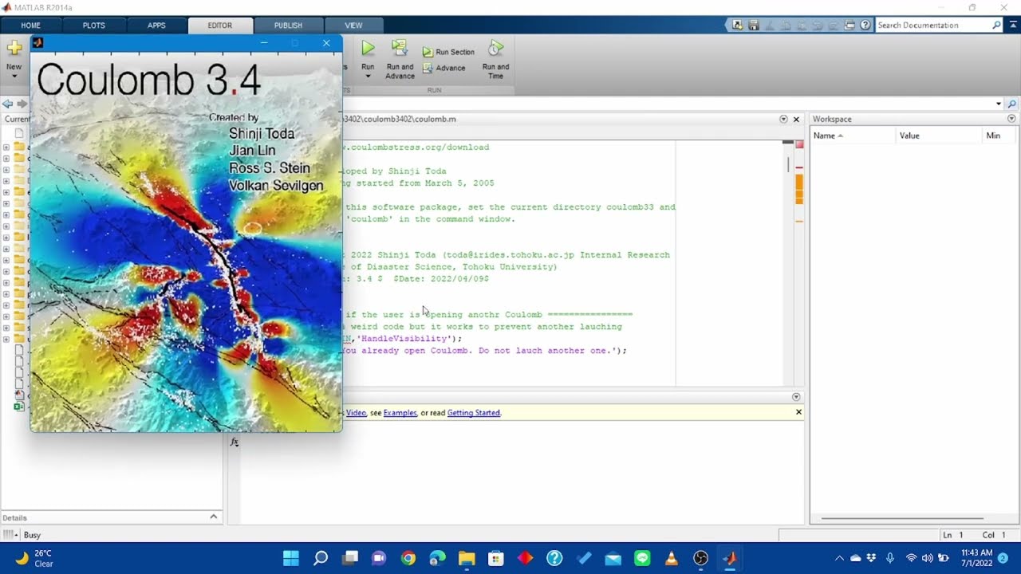Click the 'Ln 1' status bar entry
This screenshot has height=574, width=1021.
[x=954, y=535]
